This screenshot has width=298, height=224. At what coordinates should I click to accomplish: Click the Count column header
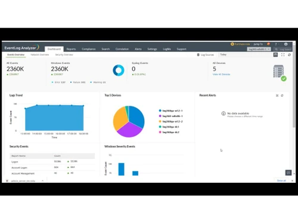click(57, 156)
